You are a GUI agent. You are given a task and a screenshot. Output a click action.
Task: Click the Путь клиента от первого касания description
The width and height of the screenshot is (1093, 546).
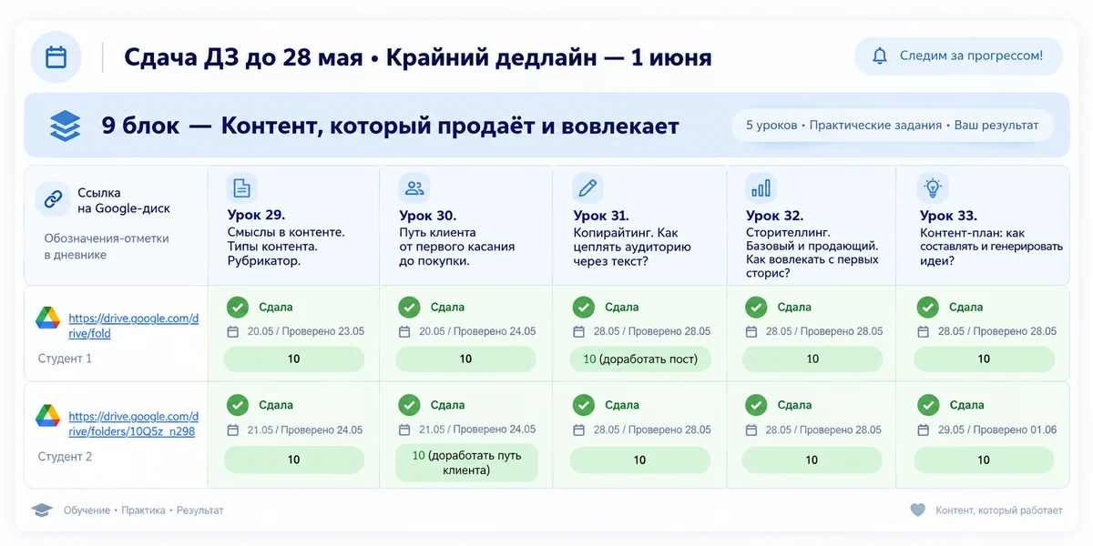[456, 247]
